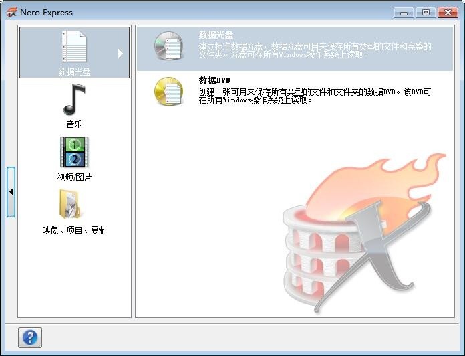Open help with the blue question mark

[31, 337]
